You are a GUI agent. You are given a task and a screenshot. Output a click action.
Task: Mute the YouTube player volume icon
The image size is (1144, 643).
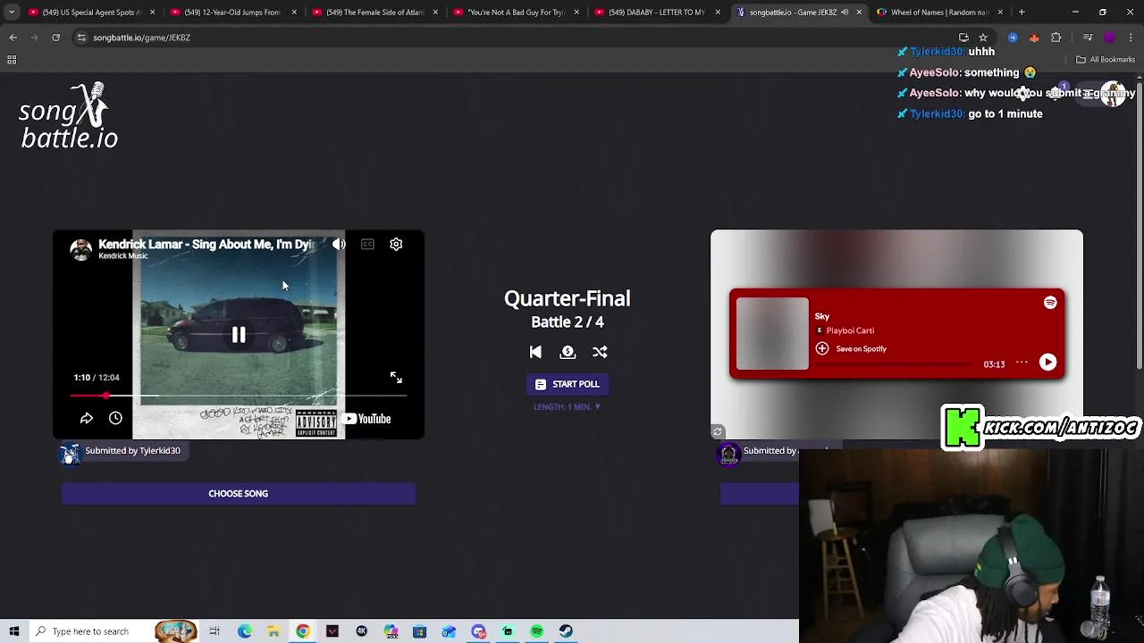tap(339, 244)
